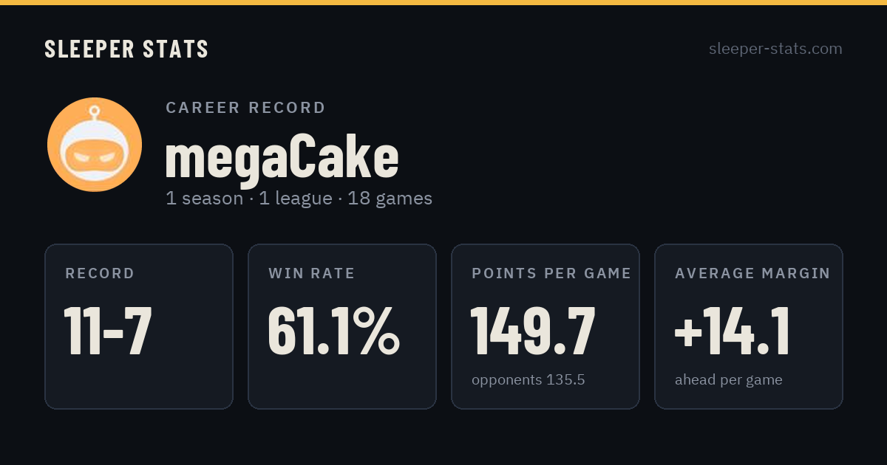The width and height of the screenshot is (887, 465).
Task: Click the season league games summary line
Action: click(x=299, y=199)
